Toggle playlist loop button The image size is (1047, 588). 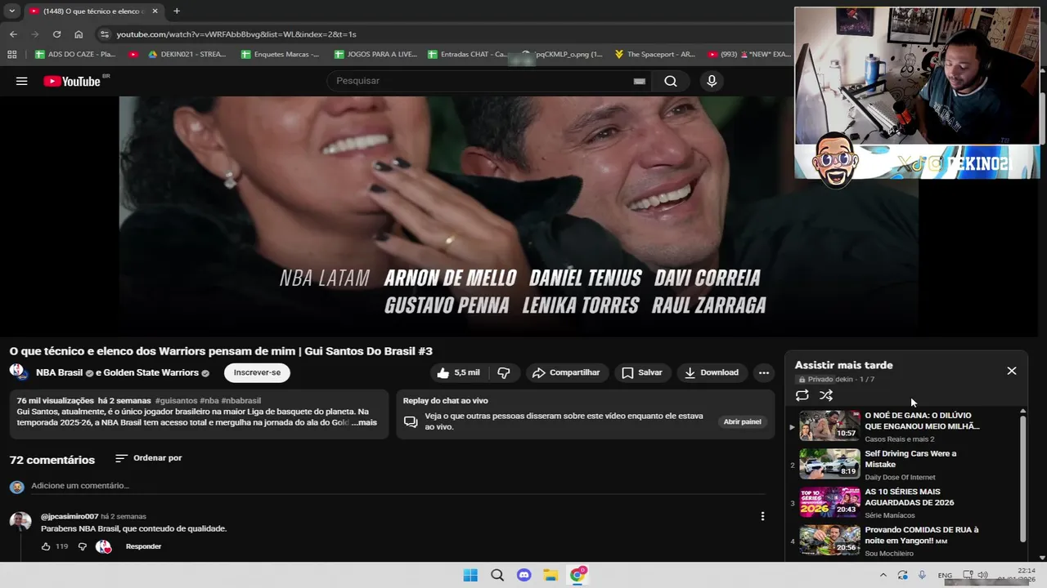point(802,395)
